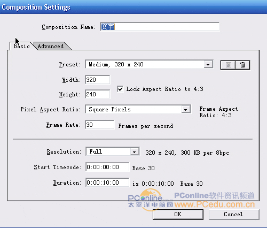Click the Duration field showing 0:00:10:00
The width and height of the screenshot is (267, 228).
pos(107,183)
